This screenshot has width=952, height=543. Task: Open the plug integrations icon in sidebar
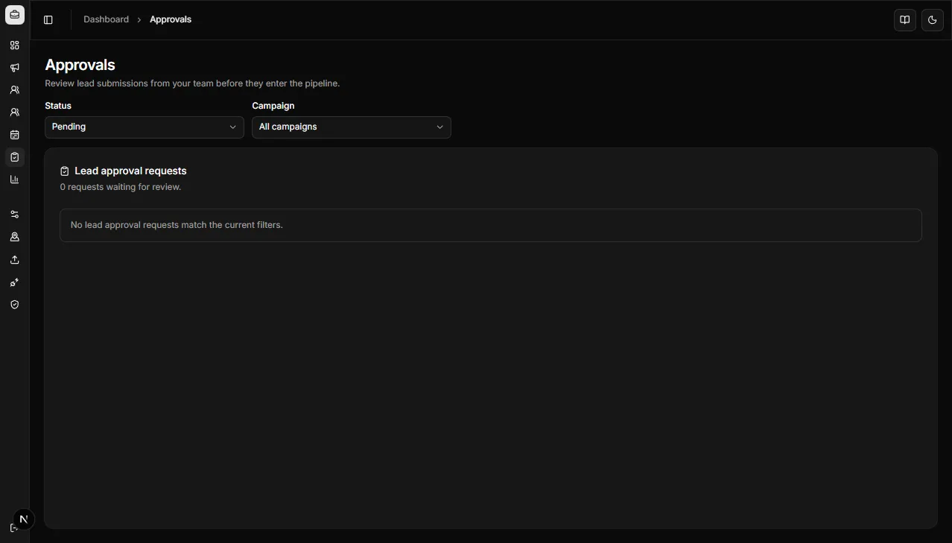14,282
